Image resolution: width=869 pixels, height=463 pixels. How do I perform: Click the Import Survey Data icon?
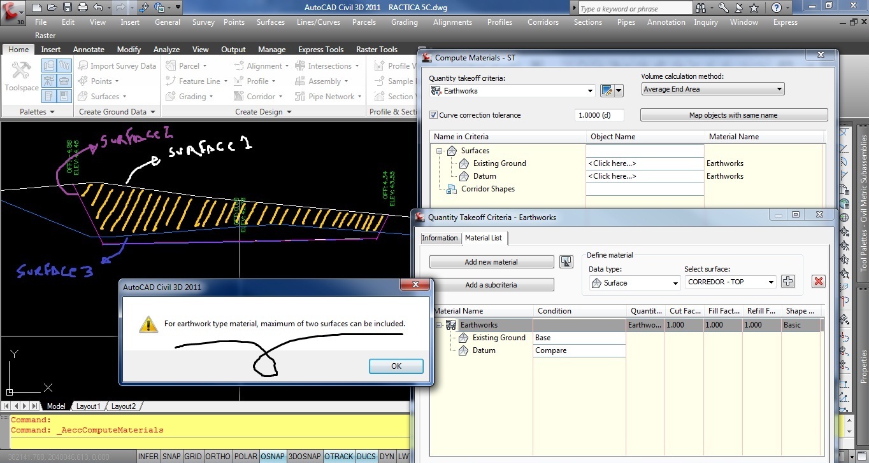pyautogui.click(x=83, y=66)
